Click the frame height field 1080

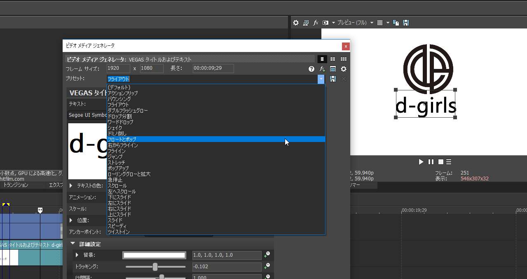[x=152, y=69]
